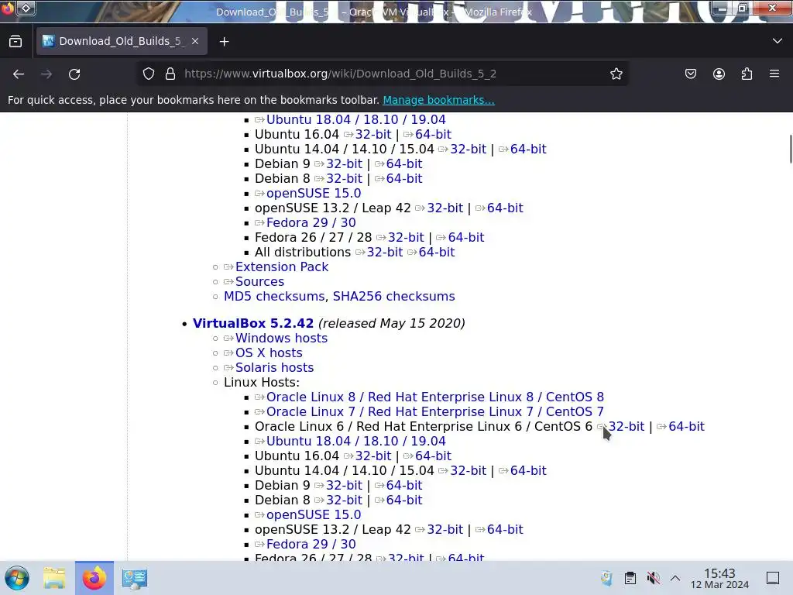The height and width of the screenshot is (595, 793).
Task: Close the Download_Old_Builds_5_2 tab
Action: tap(195, 41)
